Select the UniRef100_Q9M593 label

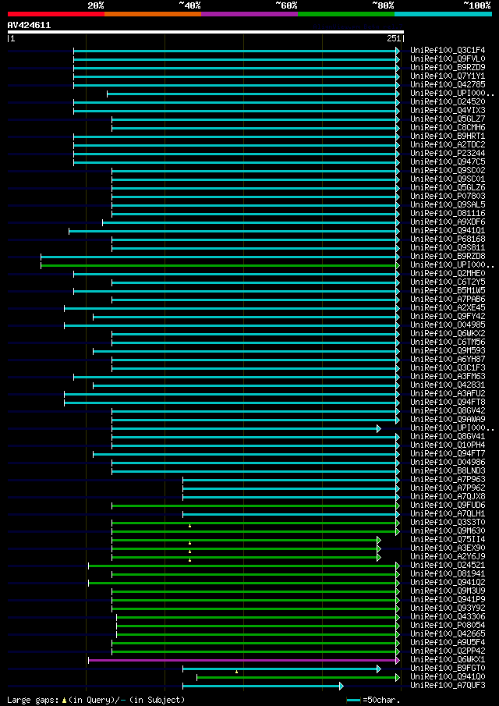pos(448,351)
